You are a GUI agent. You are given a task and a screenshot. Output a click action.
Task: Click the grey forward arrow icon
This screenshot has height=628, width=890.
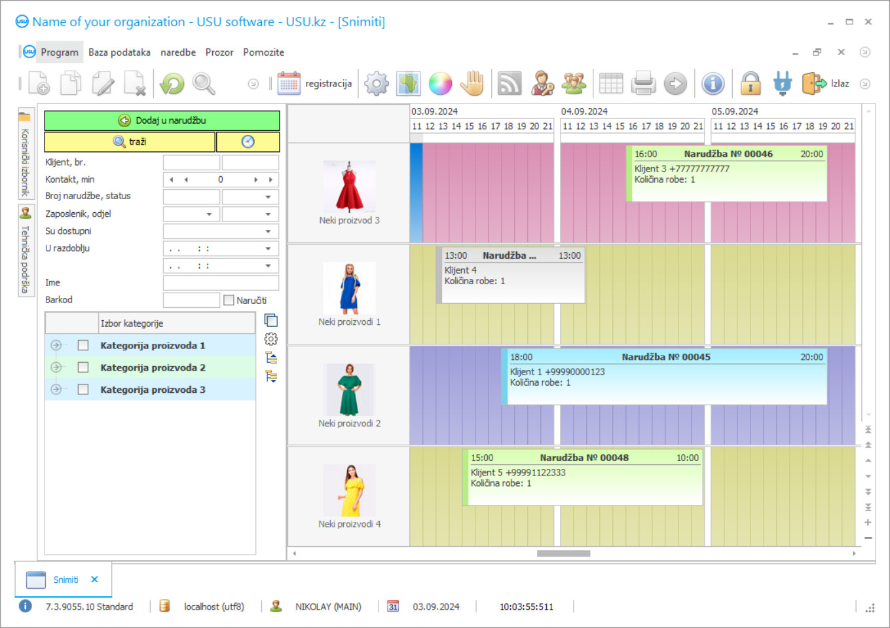pyautogui.click(x=675, y=83)
